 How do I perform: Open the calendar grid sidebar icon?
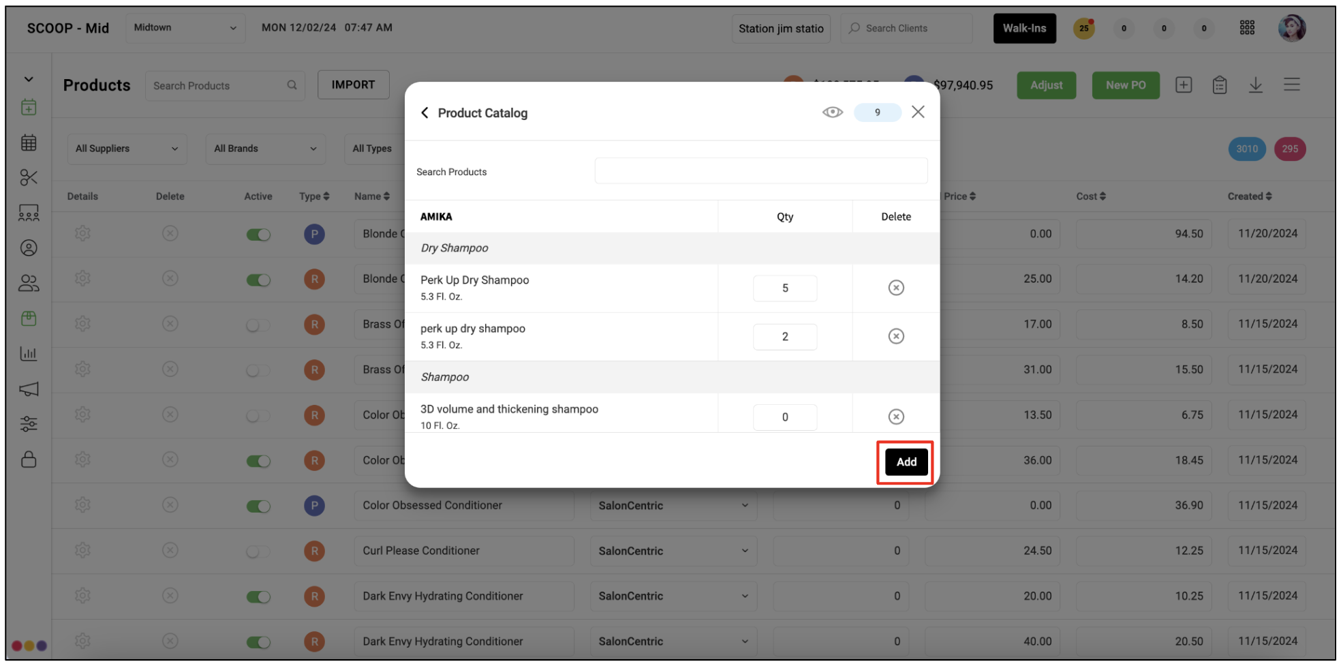(29, 142)
